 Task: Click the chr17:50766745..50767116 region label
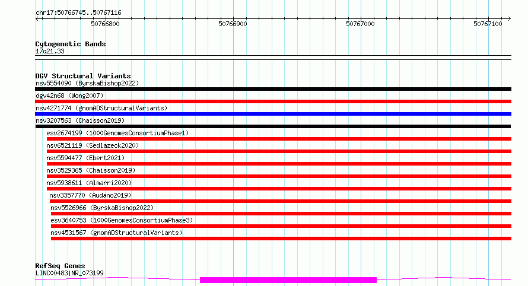pos(78,13)
